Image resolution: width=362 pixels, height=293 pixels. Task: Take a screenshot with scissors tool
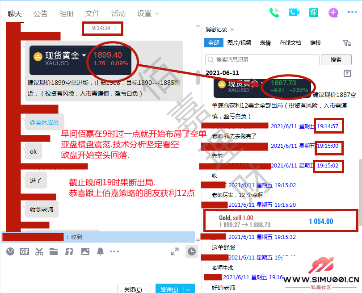(39, 251)
